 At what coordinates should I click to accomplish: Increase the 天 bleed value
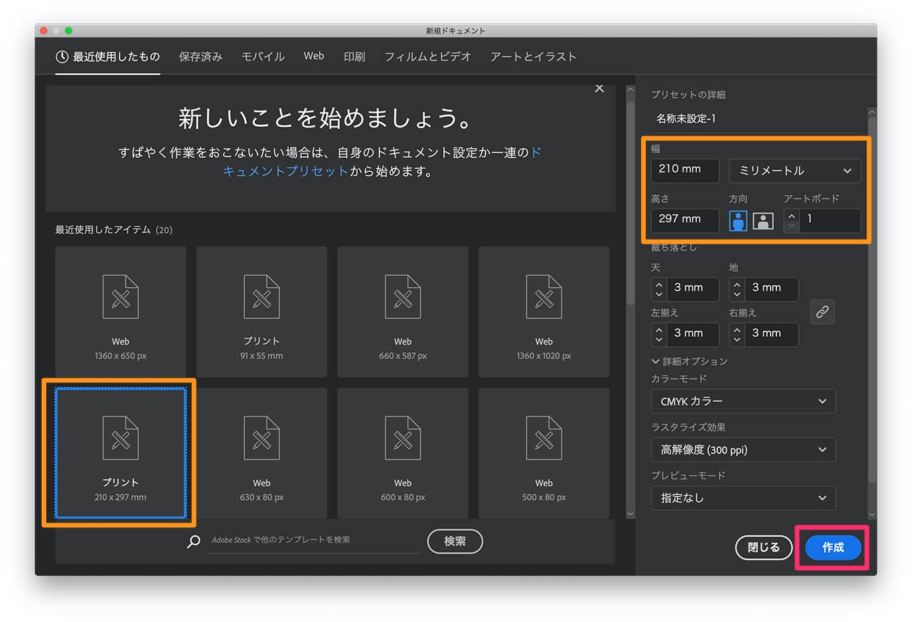coord(659,284)
